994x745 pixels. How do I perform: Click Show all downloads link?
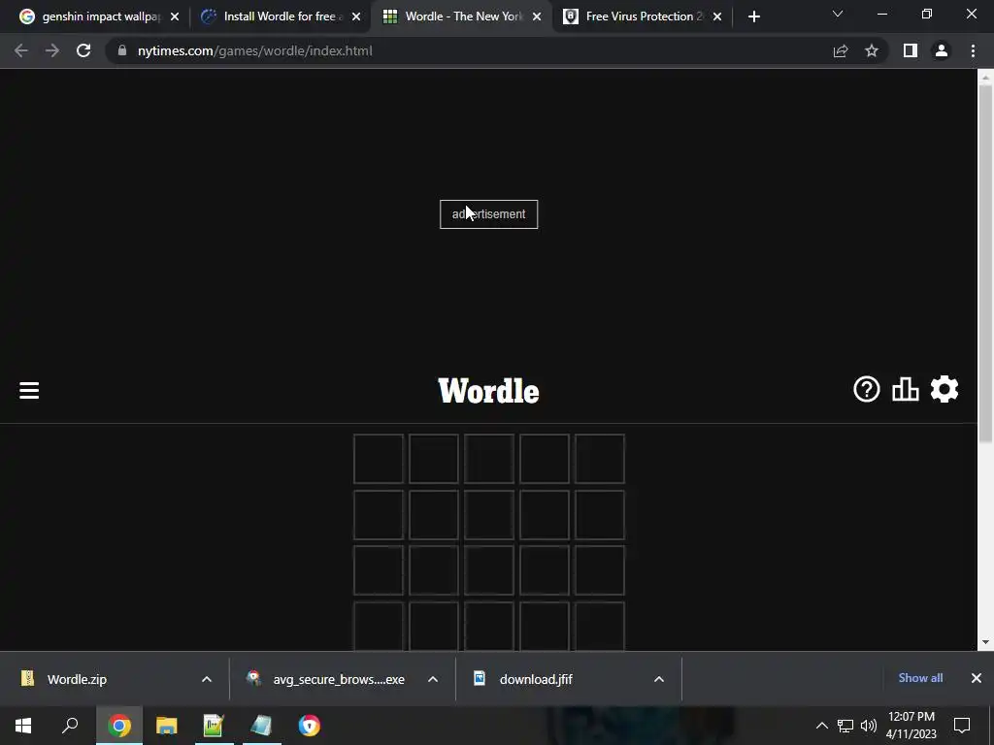click(x=920, y=678)
